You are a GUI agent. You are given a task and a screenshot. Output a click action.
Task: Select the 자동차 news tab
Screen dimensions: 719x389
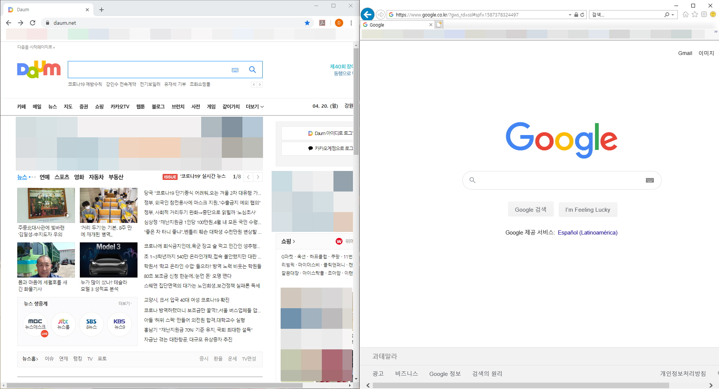(x=96, y=177)
